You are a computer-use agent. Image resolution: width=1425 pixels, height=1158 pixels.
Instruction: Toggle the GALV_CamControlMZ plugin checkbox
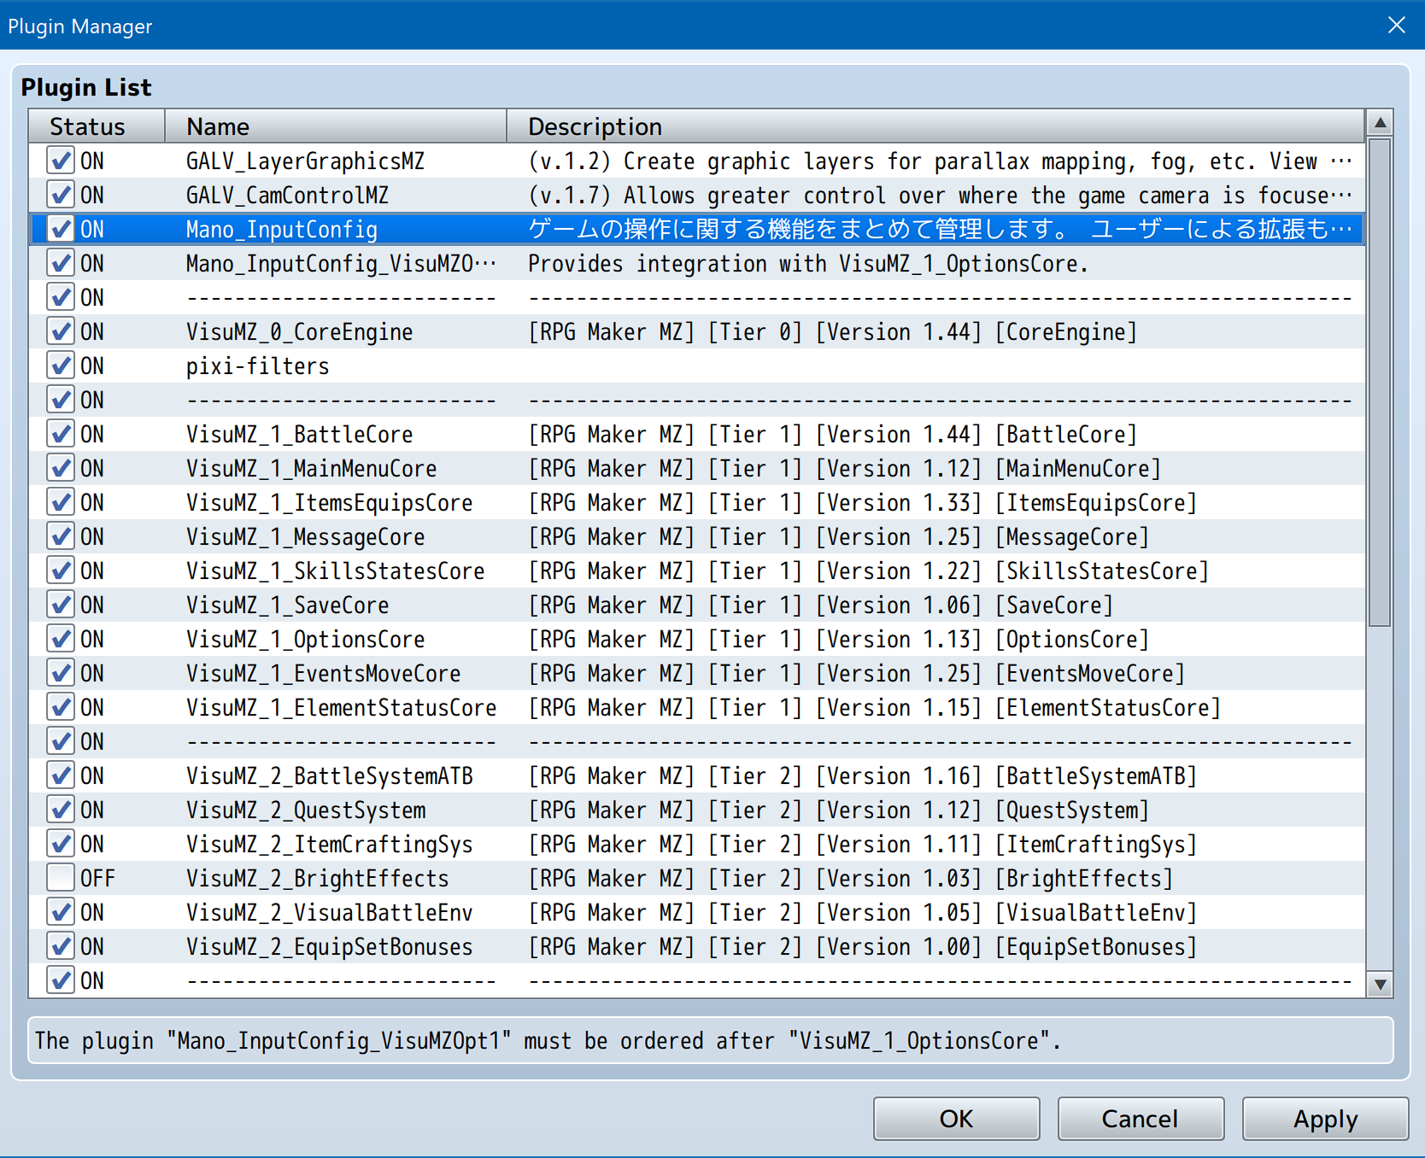tap(61, 195)
